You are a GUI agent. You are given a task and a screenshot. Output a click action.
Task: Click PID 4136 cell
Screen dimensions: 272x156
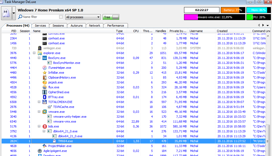click(x=13, y=136)
